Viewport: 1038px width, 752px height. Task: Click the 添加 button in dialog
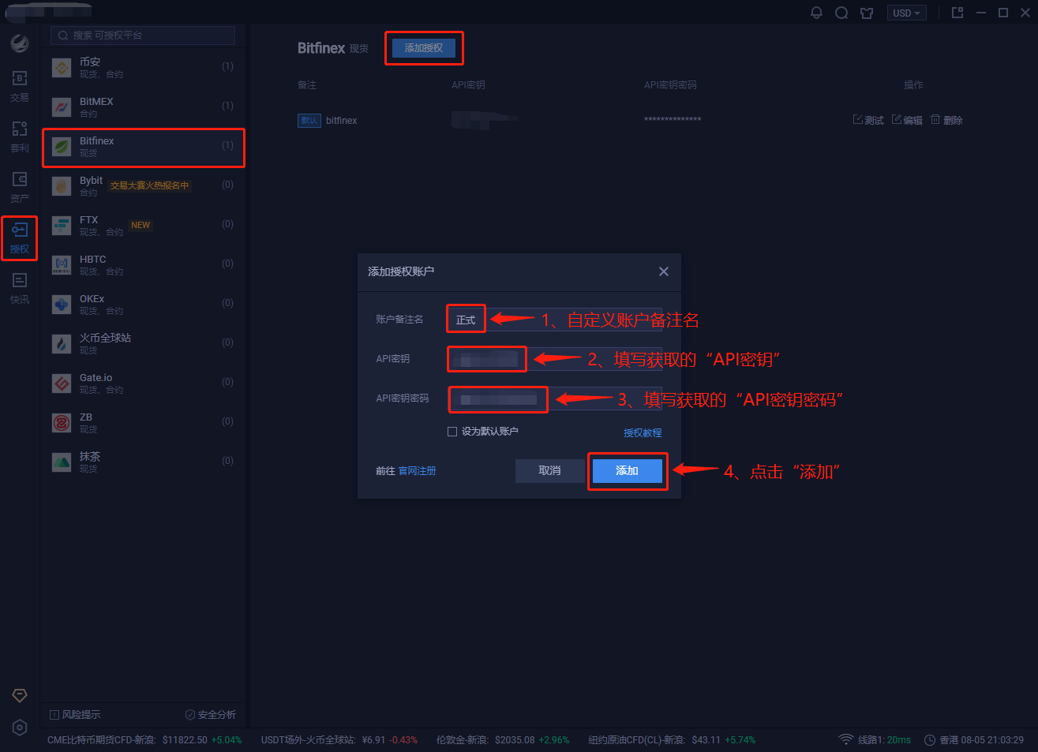pos(627,470)
